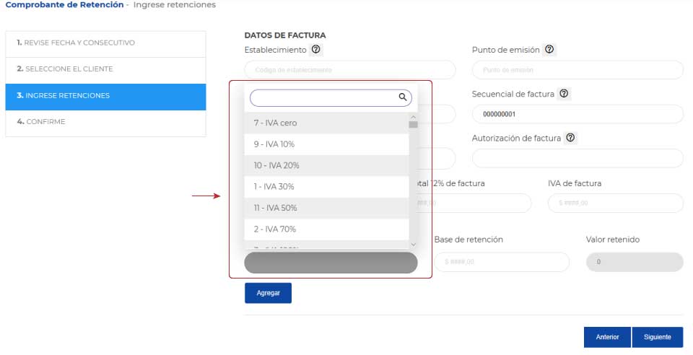Click help icon next to Establecimiento
693x355 pixels.
tap(315, 50)
